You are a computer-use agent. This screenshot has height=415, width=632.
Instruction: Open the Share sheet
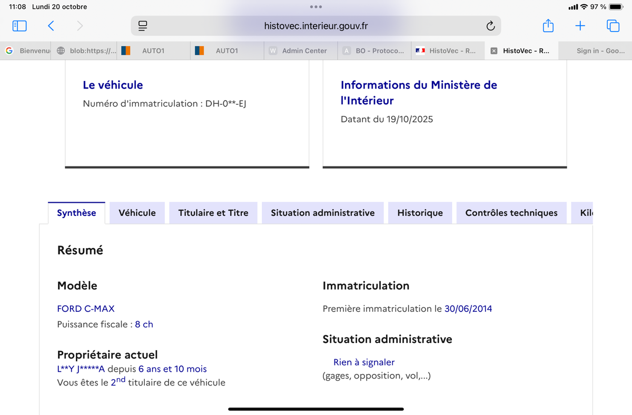(x=548, y=26)
